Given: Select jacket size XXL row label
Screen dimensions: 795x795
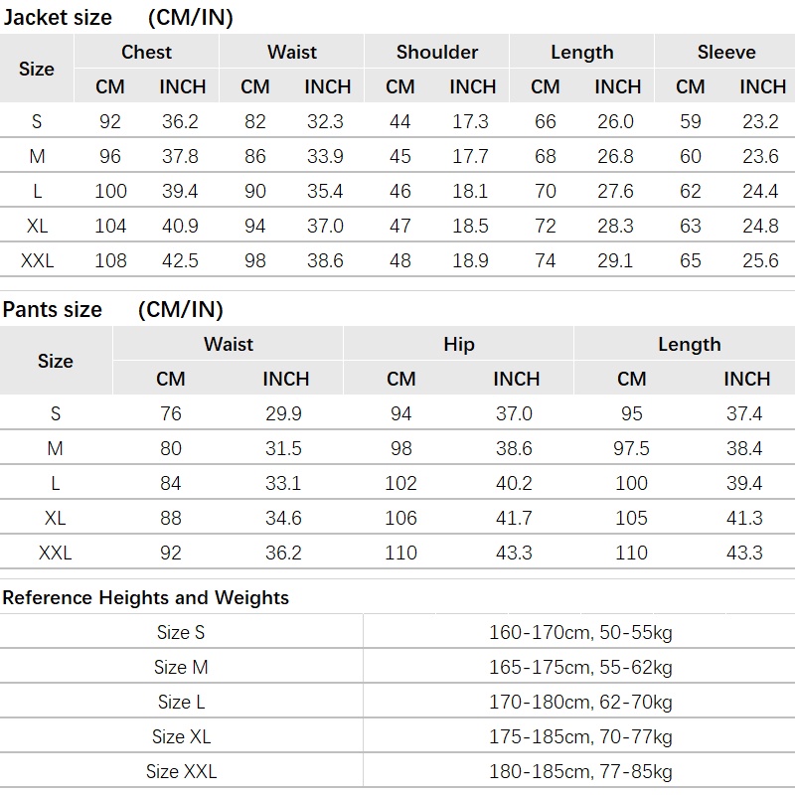Looking at the screenshot, I should pos(37,260).
